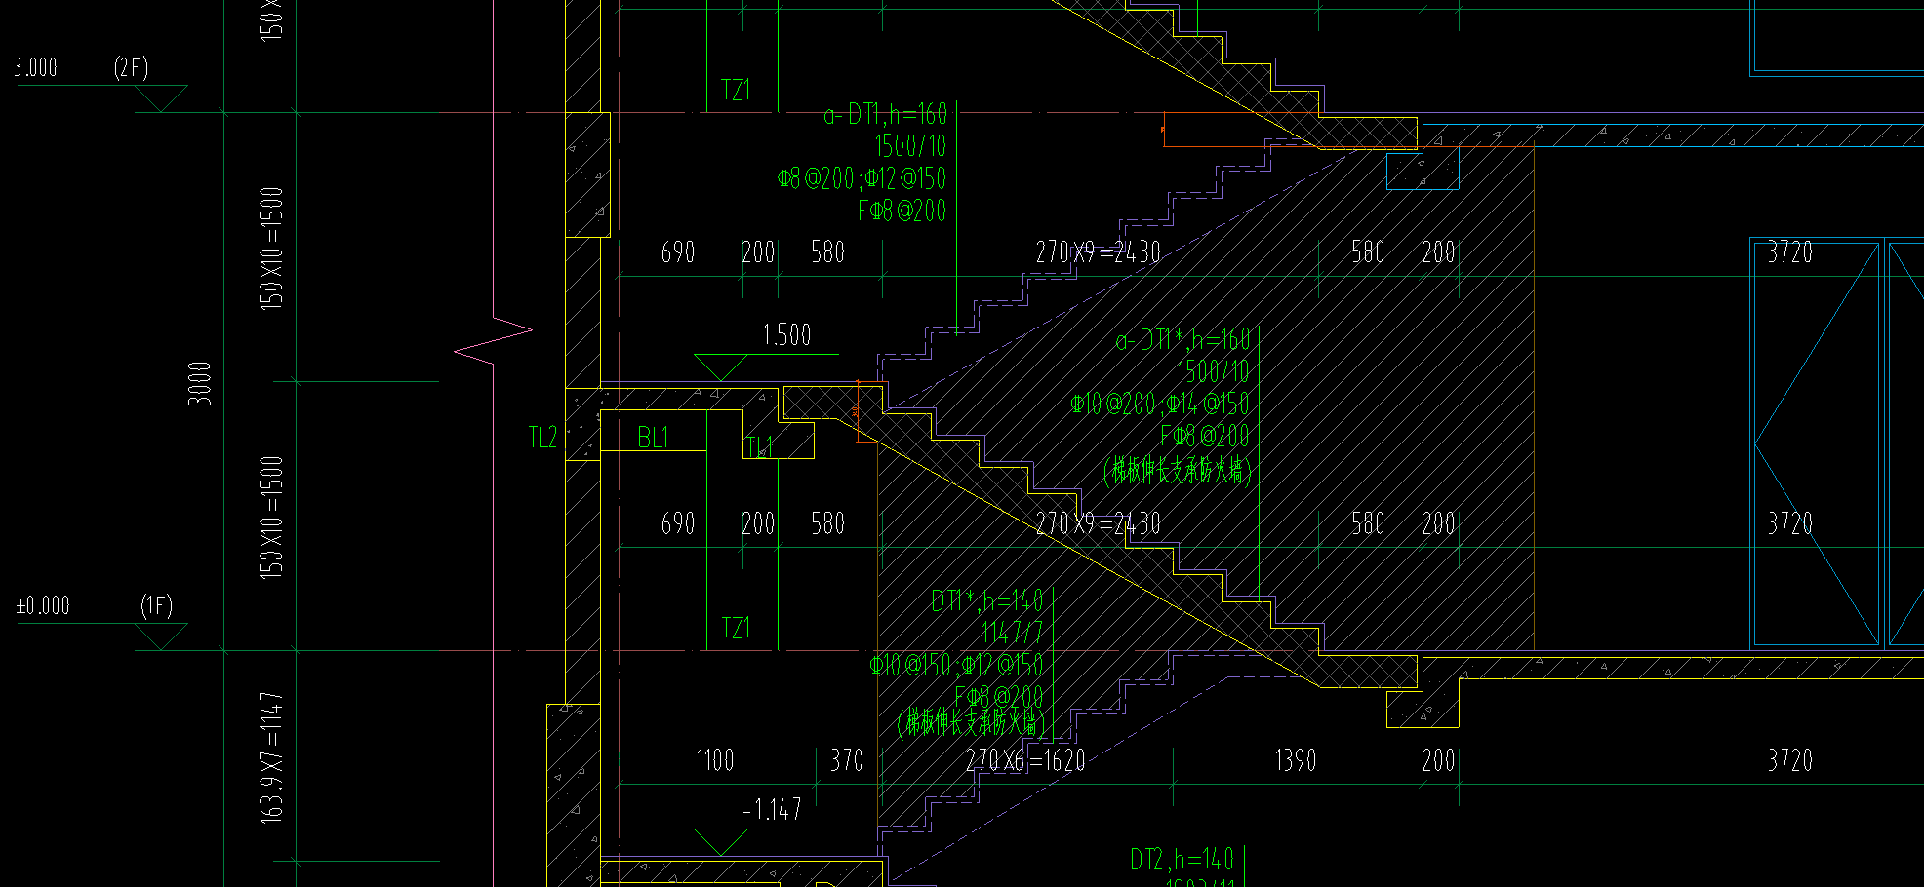The height and width of the screenshot is (887, 1924).
Task: Select the Φ10@200;Φ14@150 rebar annotation
Action: click(1159, 404)
